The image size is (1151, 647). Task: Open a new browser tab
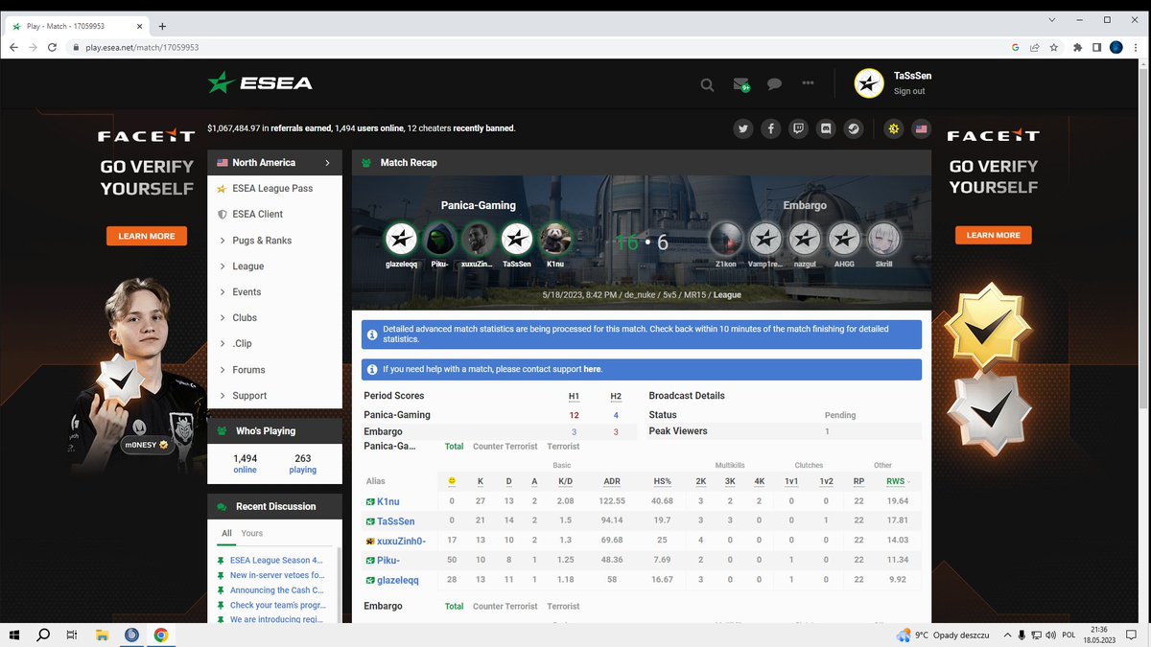162,26
